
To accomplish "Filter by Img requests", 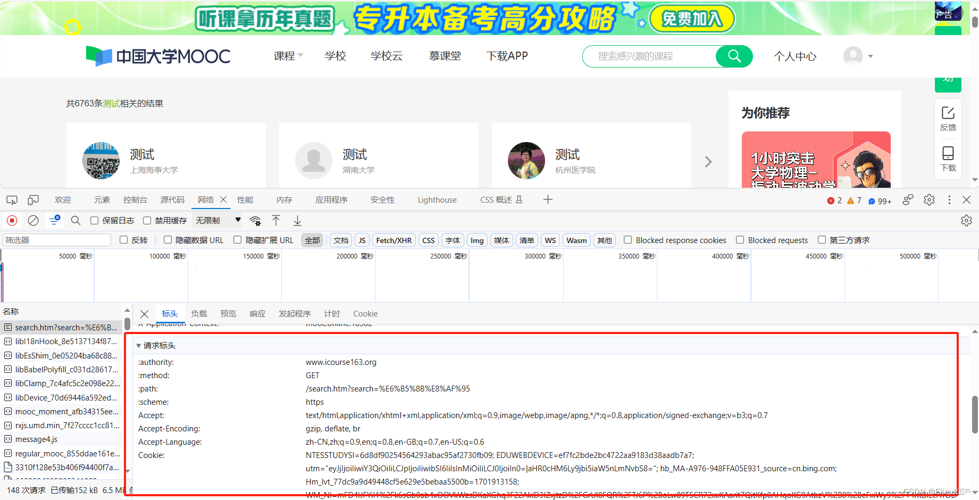I will 477,240.
